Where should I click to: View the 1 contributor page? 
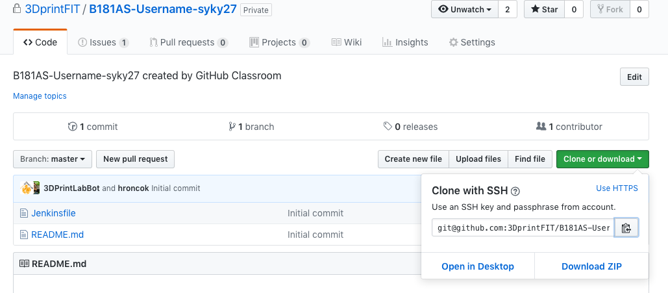click(x=569, y=127)
